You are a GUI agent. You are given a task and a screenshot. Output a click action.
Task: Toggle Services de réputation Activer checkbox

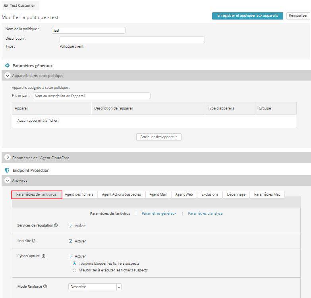(x=71, y=226)
